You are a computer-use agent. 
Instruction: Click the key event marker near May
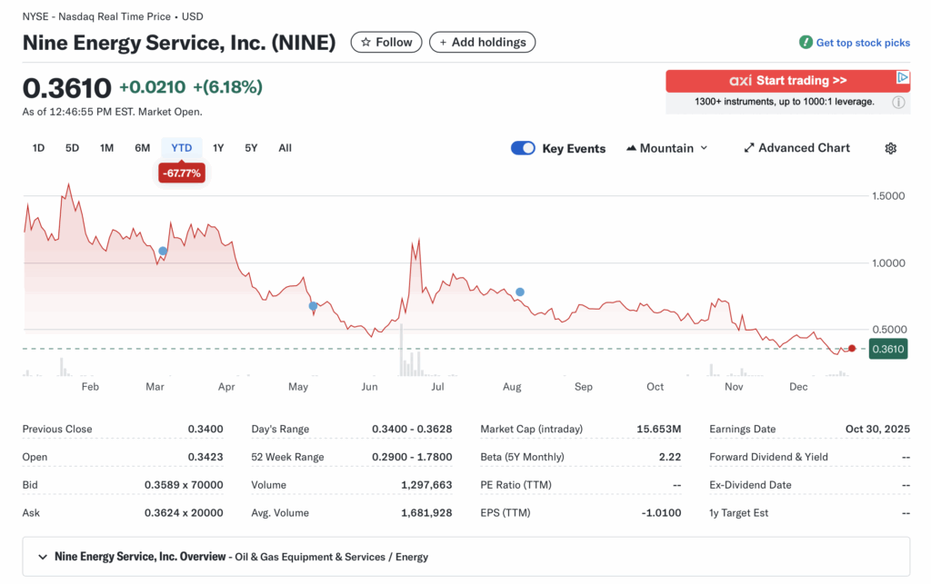(313, 306)
